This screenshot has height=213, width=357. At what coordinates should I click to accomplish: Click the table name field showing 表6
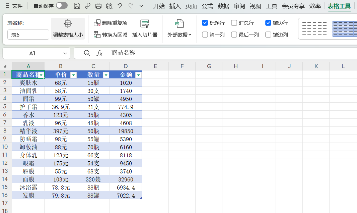coord(28,34)
